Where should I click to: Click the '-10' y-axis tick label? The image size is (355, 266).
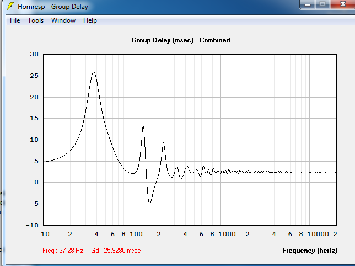coord(32,225)
